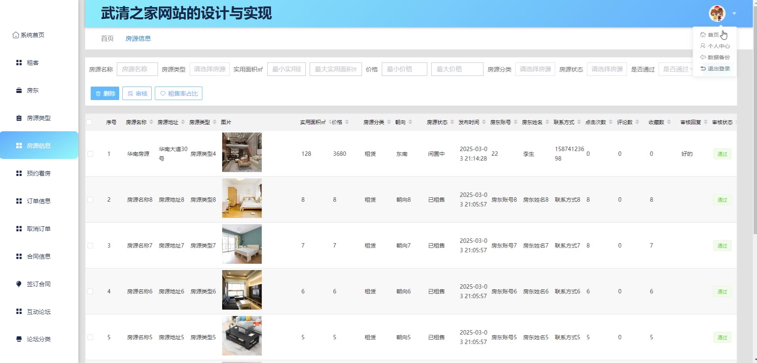Click the 论坛分类 sidebar icon
This screenshot has height=363, width=757.
(x=19, y=339)
